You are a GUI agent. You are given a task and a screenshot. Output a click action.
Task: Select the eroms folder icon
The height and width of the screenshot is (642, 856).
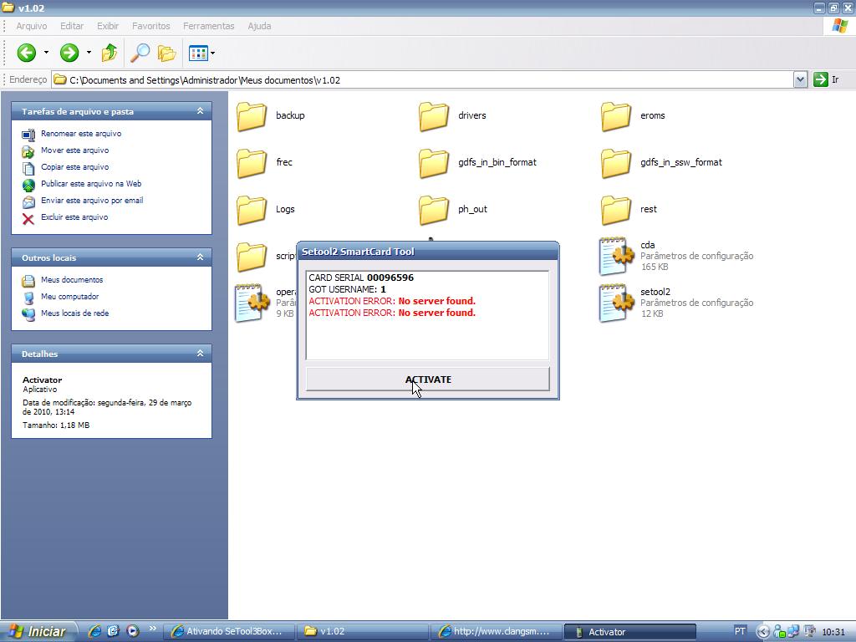coord(616,116)
